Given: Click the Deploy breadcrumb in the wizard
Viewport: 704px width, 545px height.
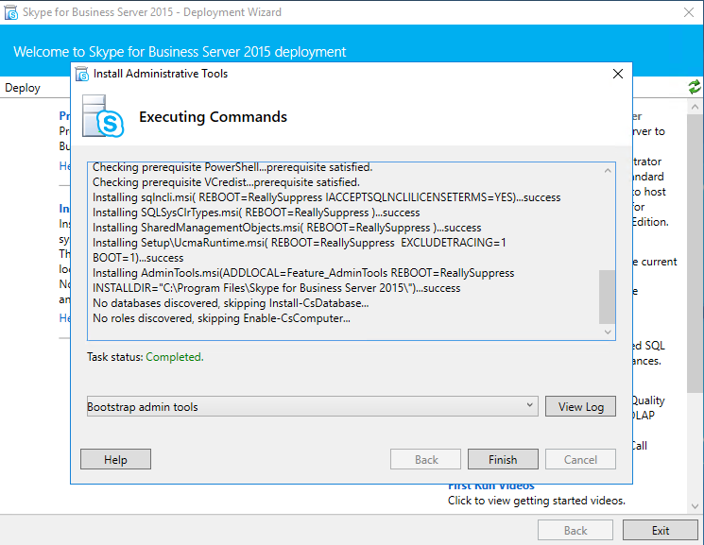Looking at the screenshot, I should 23,88.
